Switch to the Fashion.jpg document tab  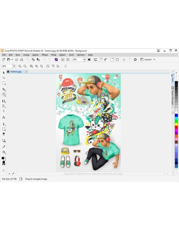[x=16, y=71]
